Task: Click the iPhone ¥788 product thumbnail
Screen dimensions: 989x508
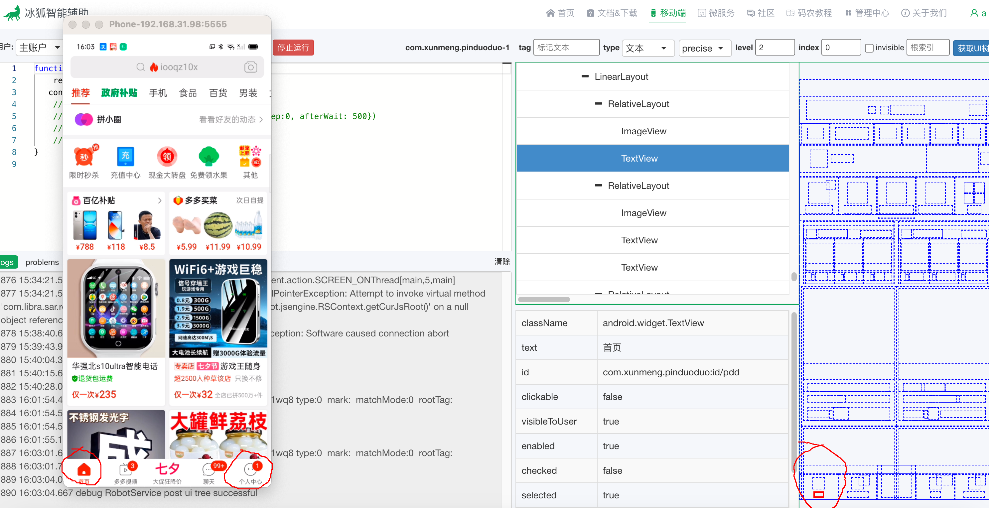Action: [x=85, y=226]
